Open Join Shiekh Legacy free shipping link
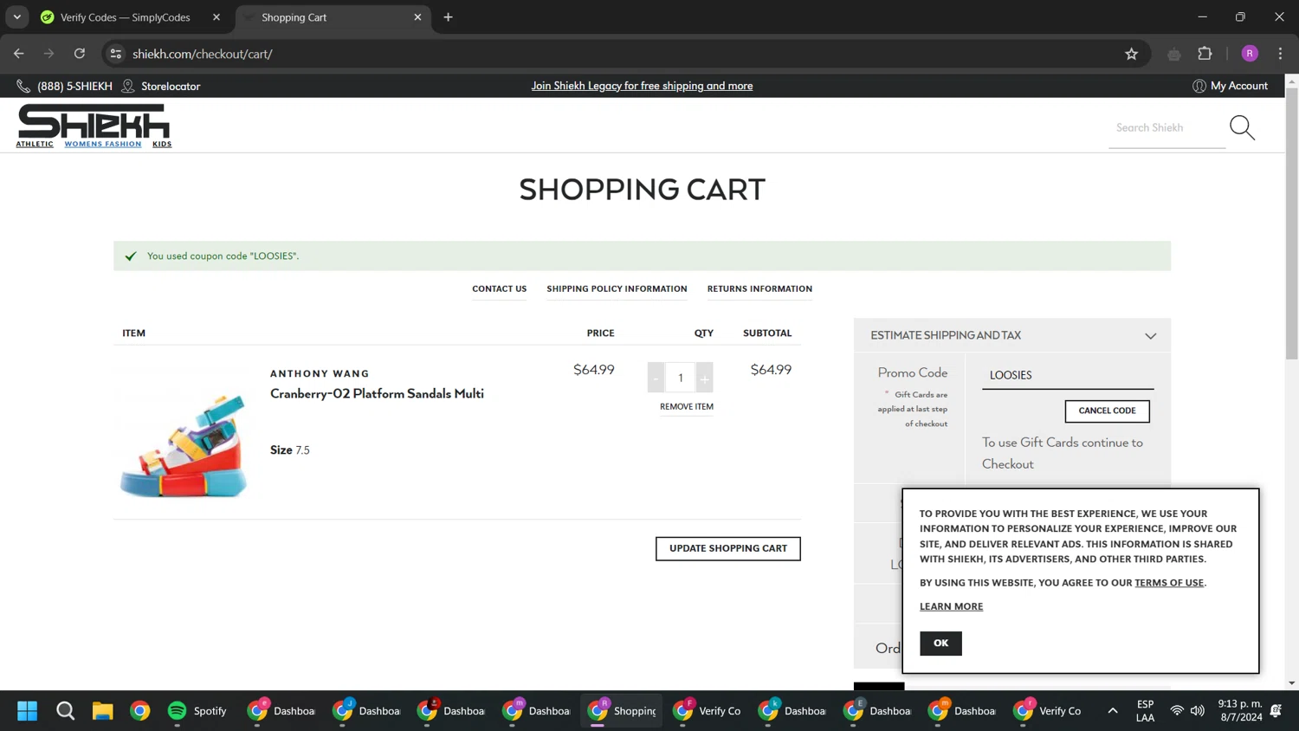The height and width of the screenshot is (731, 1299). pyautogui.click(x=642, y=86)
